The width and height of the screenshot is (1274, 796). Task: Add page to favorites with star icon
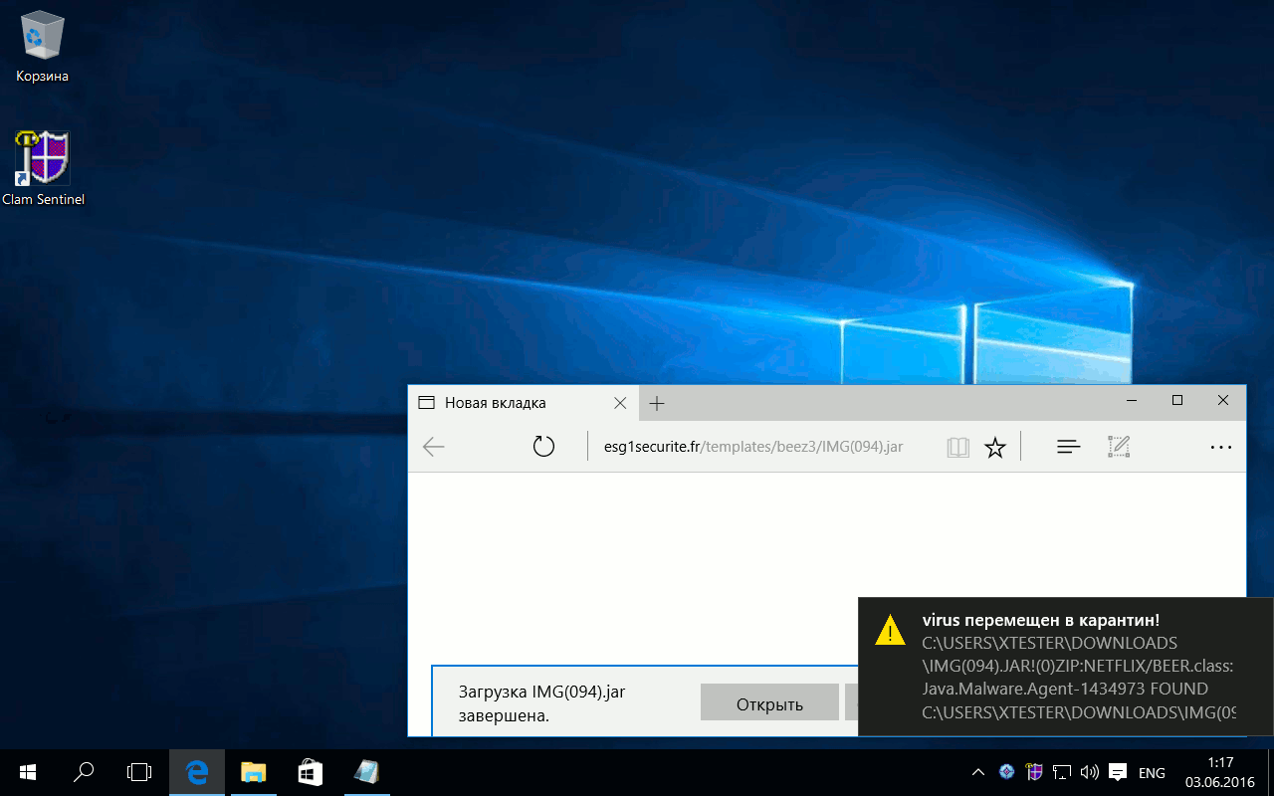(x=994, y=448)
